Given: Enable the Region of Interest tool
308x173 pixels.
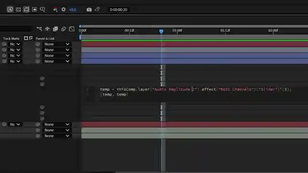Looking at the screenshot, I should [x=34, y=10].
